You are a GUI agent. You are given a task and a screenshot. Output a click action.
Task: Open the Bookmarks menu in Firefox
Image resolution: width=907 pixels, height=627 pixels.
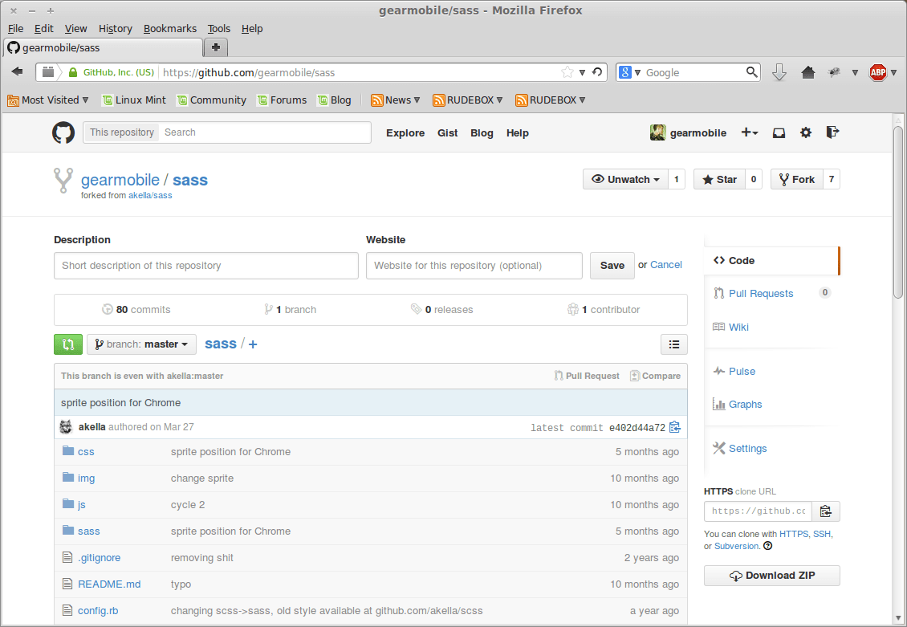(169, 28)
